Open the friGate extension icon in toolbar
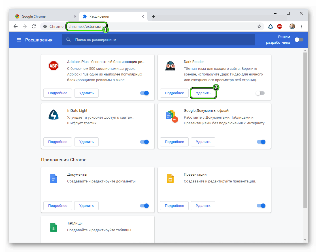 click(x=270, y=26)
